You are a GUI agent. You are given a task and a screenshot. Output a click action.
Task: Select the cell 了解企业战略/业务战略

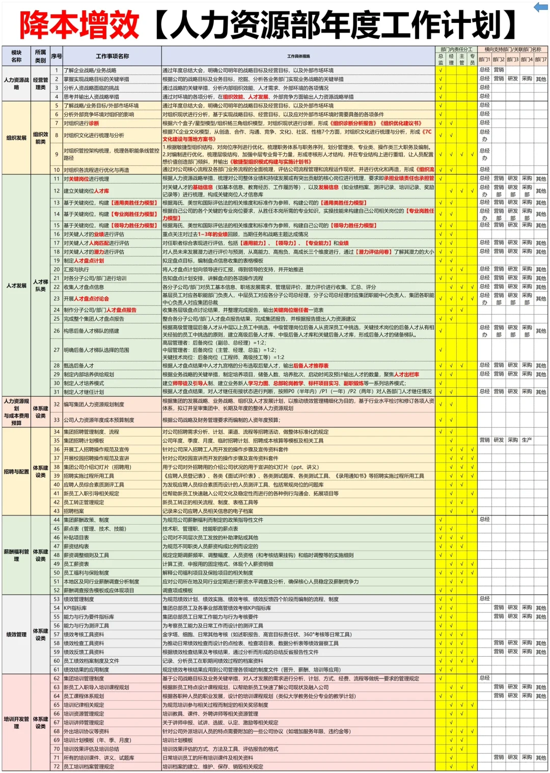112,70
